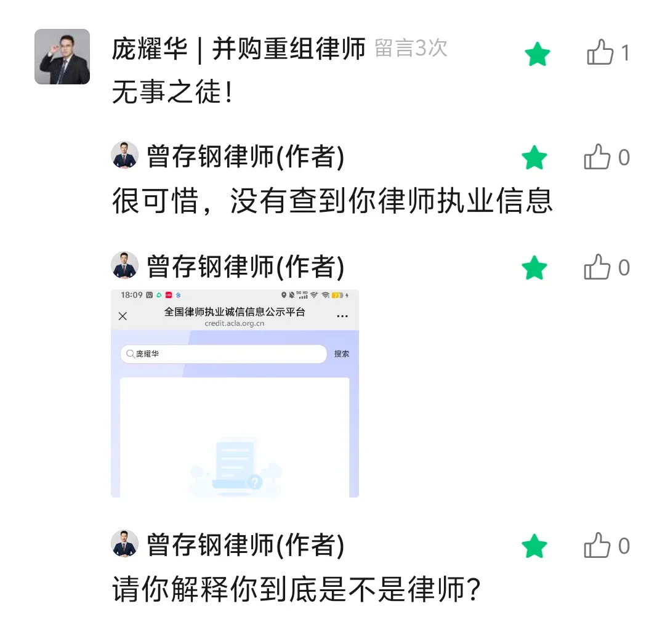The width and height of the screenshot is (665, 625).
Task: Open author name above 很可惜 reply
Action: pyautogui.click(x=246, y=156)
